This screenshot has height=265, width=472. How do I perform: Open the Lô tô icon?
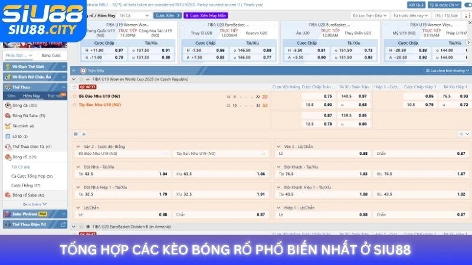pos(8,137)
